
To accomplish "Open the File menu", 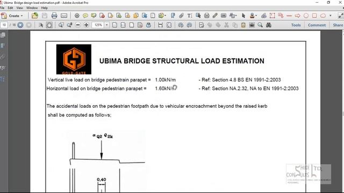I will click(x=2, y=8).
